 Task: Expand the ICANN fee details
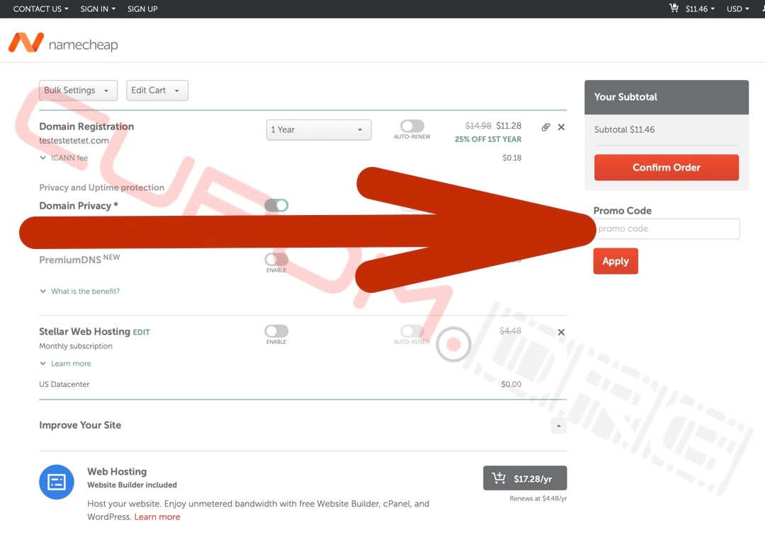(x=64, y=158)
